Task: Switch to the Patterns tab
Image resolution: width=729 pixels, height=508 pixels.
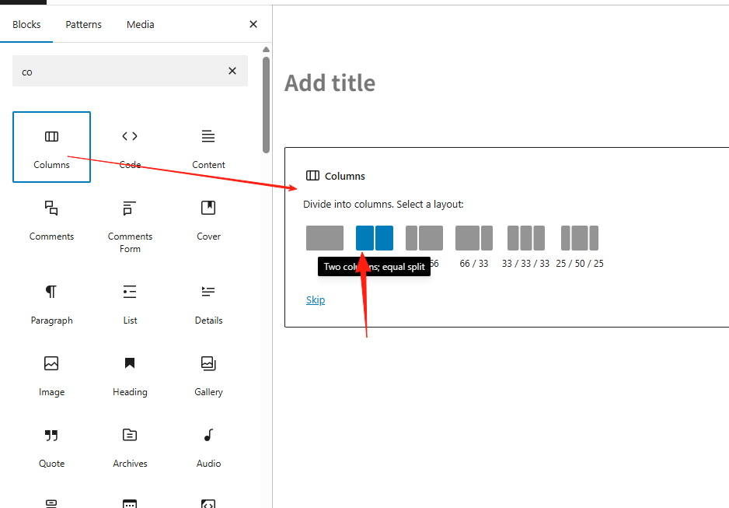Action: 83,24
